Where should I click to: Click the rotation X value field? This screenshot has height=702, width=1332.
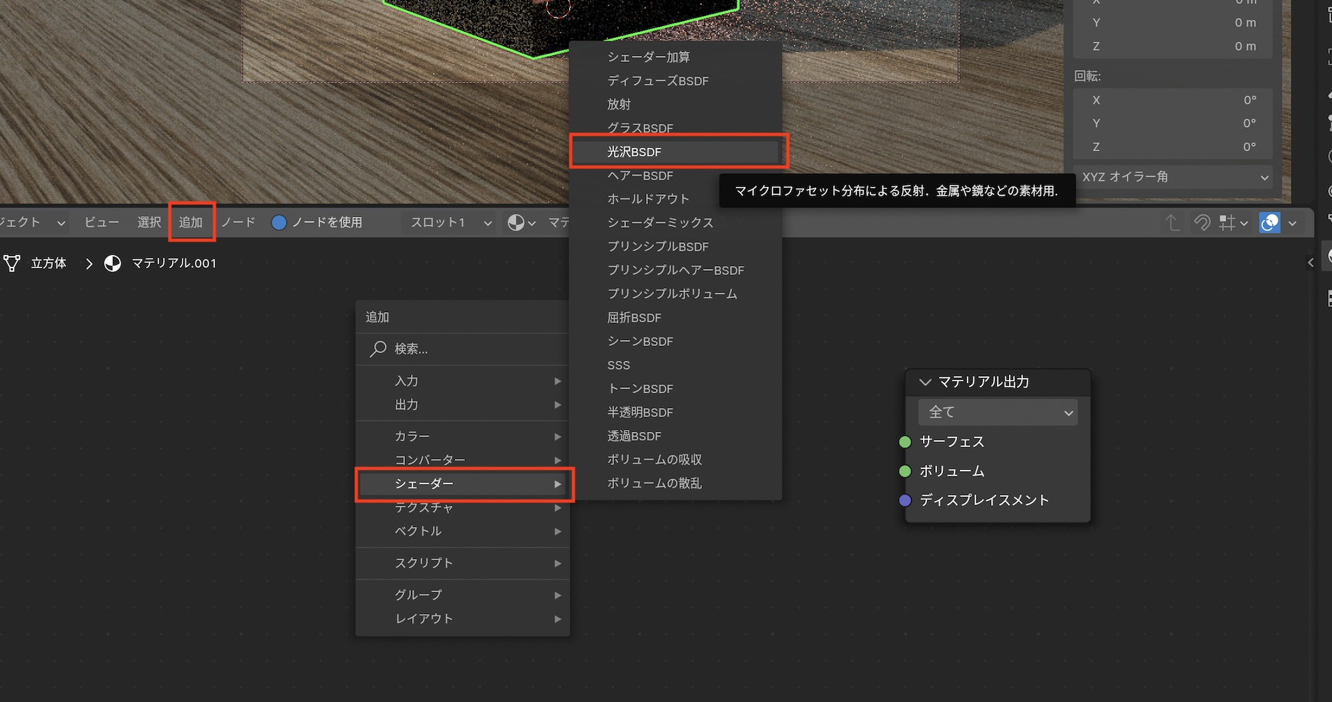1173,100
